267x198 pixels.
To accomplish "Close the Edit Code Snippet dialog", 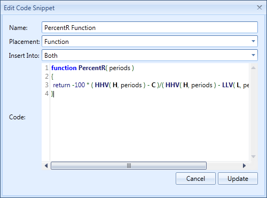I will click(x=260, y=7).
